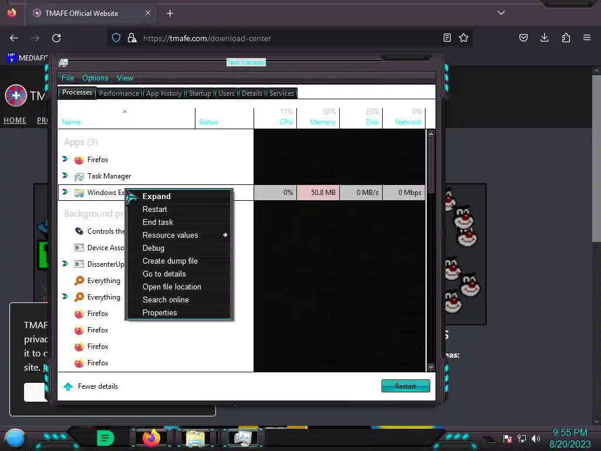Click the process list scroll up arrow

click(431, 134)
